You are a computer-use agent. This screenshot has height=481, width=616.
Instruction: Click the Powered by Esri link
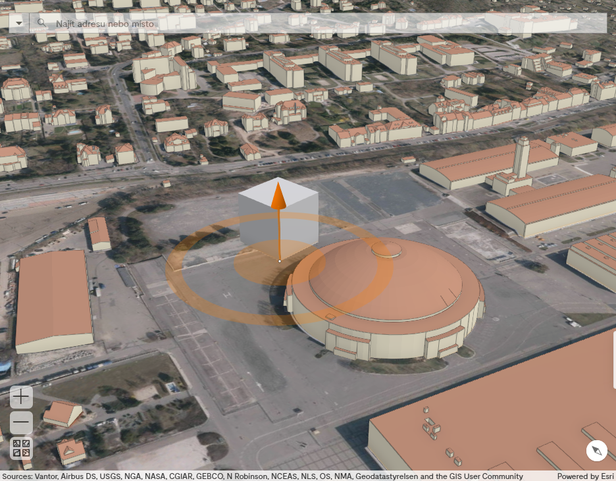[584, 476]
